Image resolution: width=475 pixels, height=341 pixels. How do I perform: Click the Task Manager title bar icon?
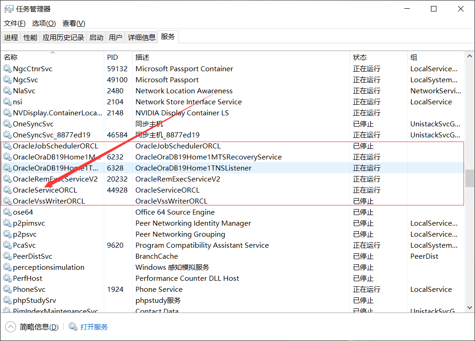(x=9, y=9)
